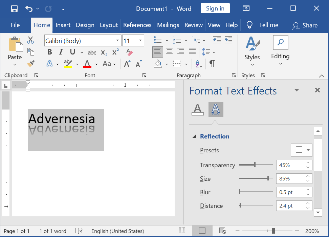
Task: Click the Cut scissors icon
Action: [30, 40]
